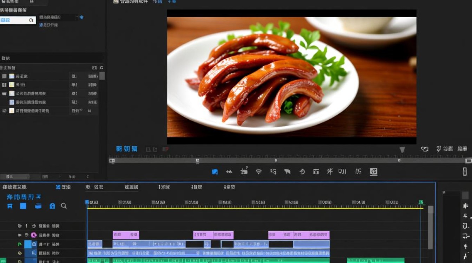Screen dimensions: 472x263
Task: Click the timeline search magnifier icon
Action: coord(64,206)
